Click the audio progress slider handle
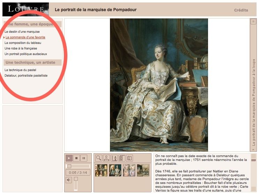 pos(69,166)
